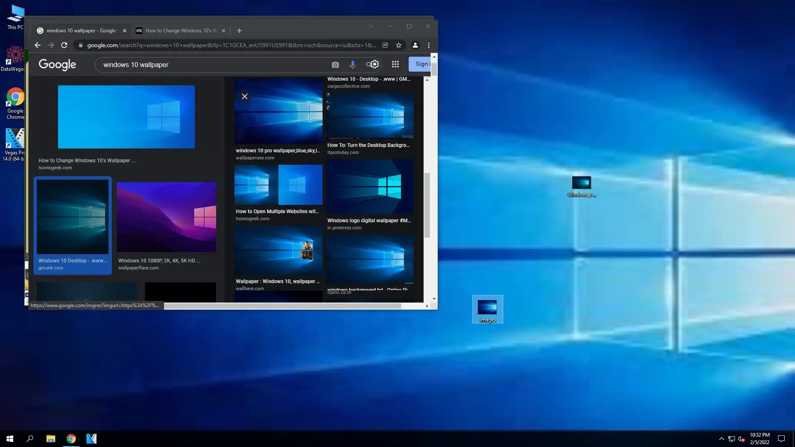Open Google quick settings gear
The image size is (795, 447).
click(x=374, y=64)
